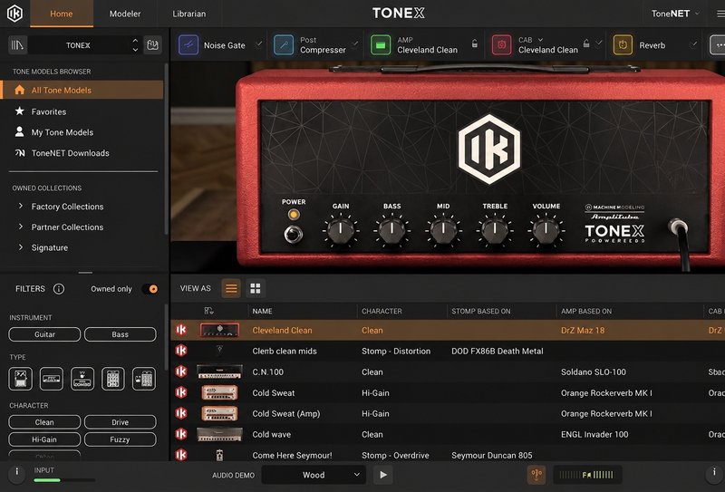Click the TREBLE knob
Screen dimensions: 725x492
pyautogui.click(x=495, y=230)
